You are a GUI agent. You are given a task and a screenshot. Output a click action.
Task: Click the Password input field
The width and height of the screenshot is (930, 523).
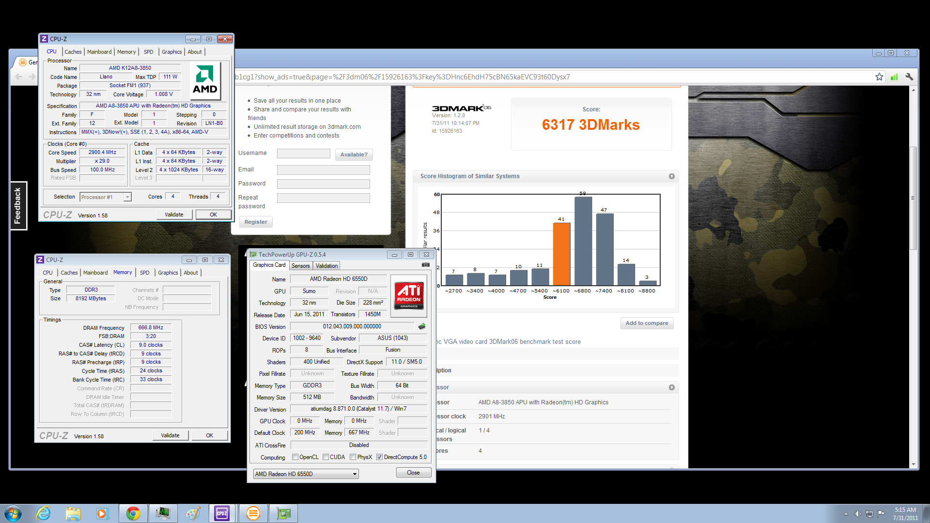coord(324,184)
